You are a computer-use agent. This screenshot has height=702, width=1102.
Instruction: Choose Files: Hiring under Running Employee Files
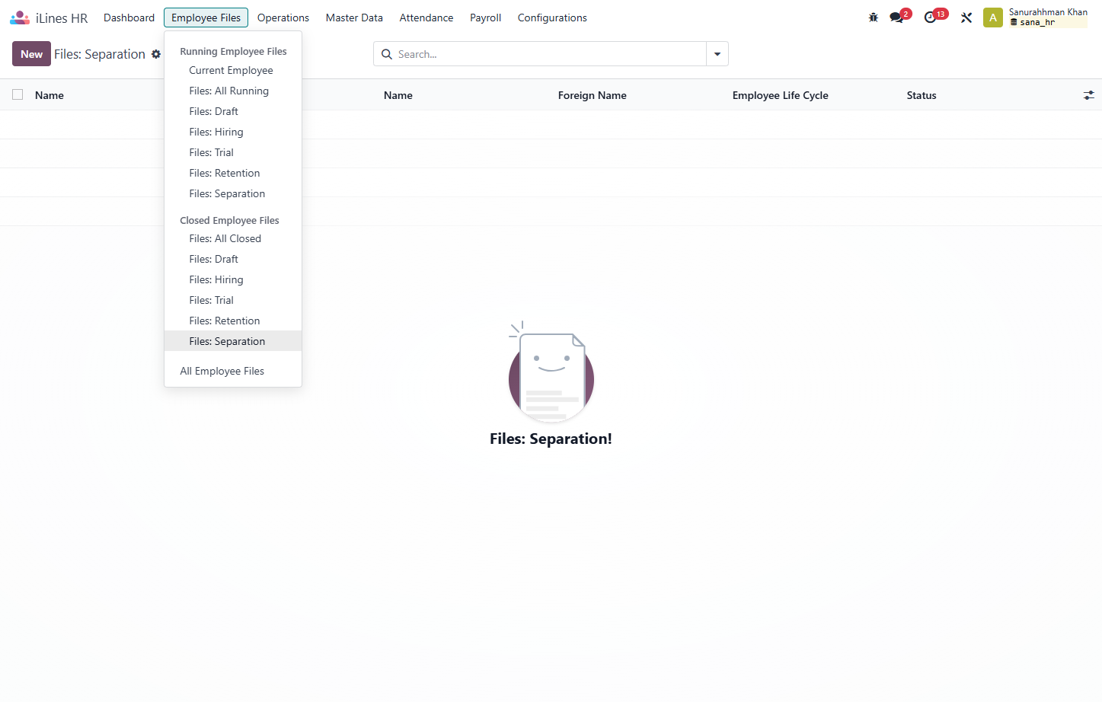(x=233, y=132)
